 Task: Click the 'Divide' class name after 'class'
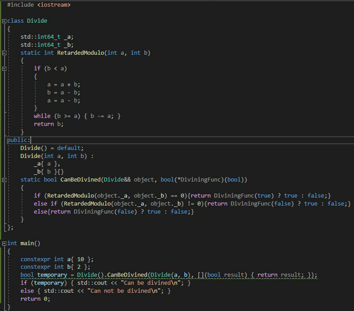pos(37,21)
